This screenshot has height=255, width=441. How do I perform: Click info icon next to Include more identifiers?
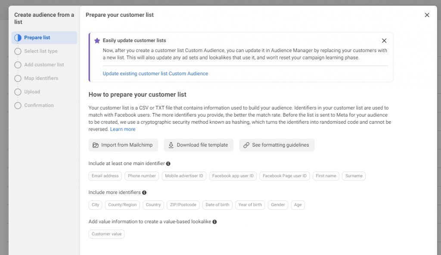click(x=144, y=193)
